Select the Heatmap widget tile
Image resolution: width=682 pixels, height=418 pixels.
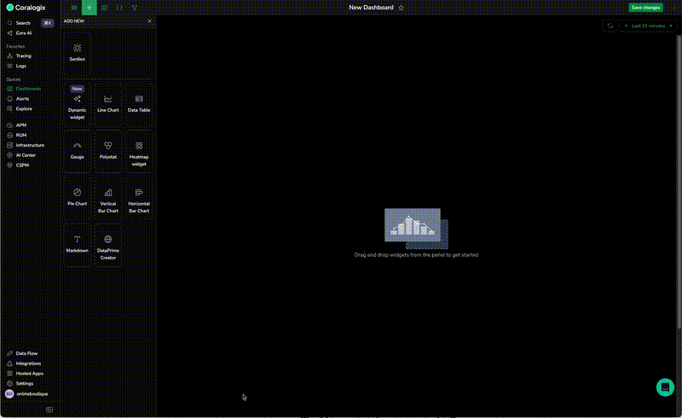tap(138, 151)
